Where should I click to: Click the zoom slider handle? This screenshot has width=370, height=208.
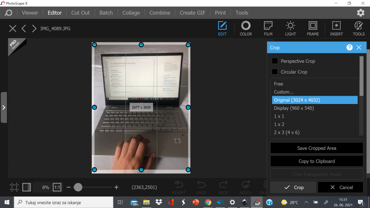[78, 187]
